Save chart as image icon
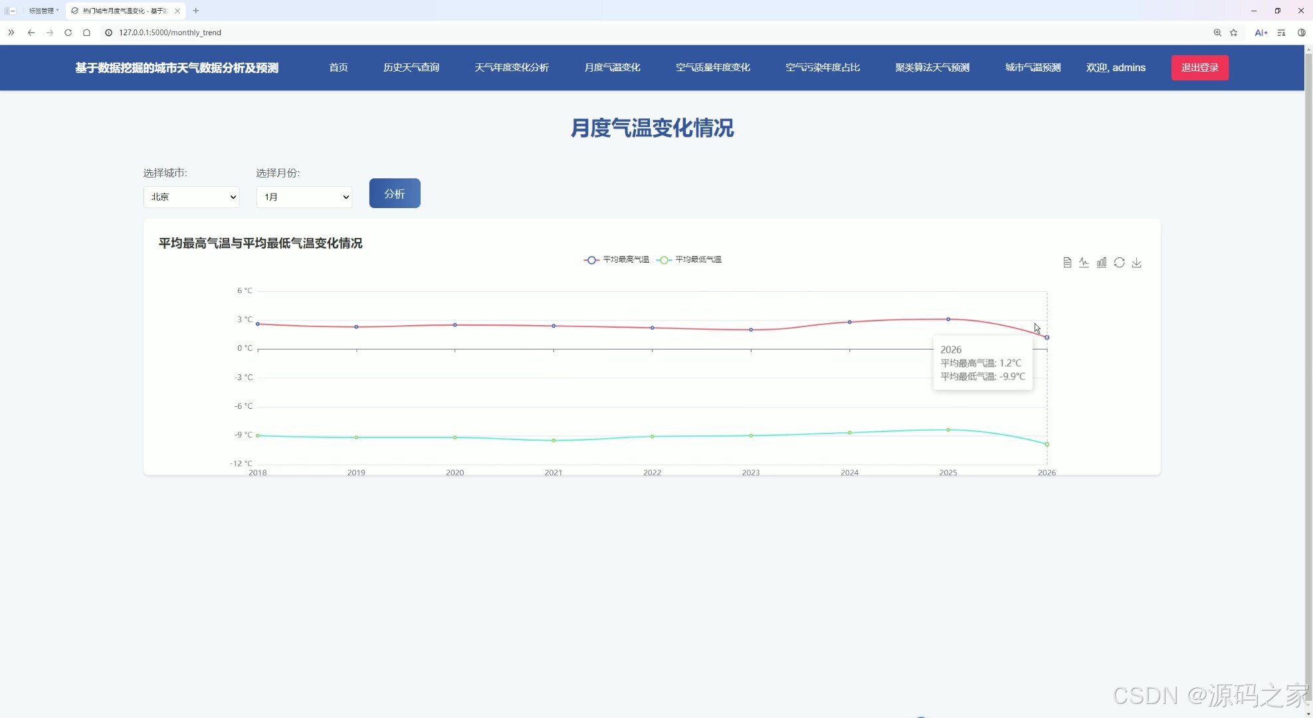 click(1137, 263)
